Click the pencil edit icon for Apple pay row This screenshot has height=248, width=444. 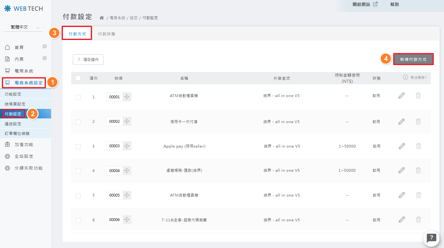[402, 146]
